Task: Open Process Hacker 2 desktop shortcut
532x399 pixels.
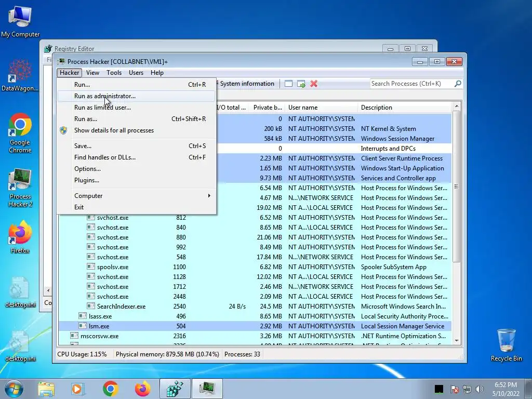Action: (x=20, y=187)
